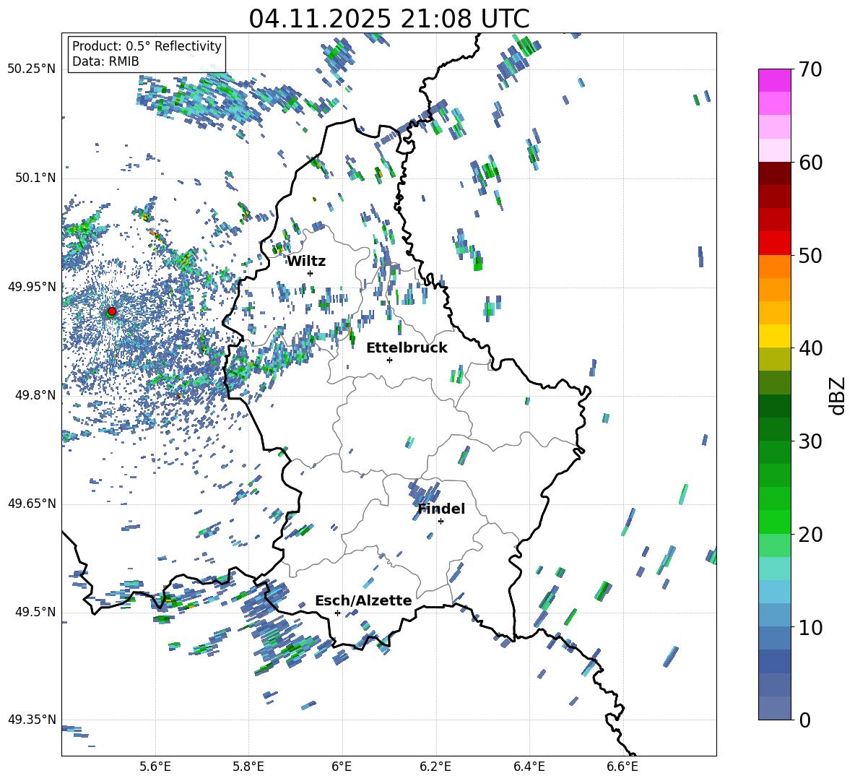Click the 40 colorbar tick label
The height and width of the screenshot is (781, 855).
tap(810, 348)
